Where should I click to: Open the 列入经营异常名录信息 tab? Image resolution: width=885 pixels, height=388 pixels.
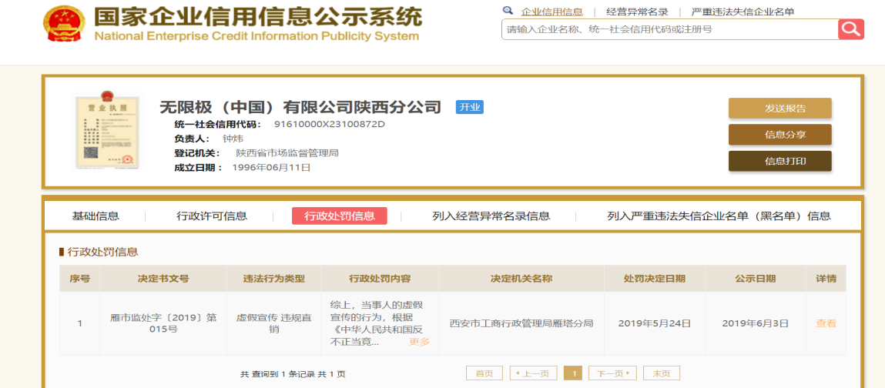pyautogui.click(x=491, y=216)
